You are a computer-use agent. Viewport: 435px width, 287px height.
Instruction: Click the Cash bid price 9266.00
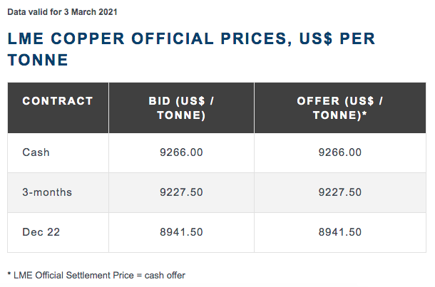pyautogui.click(x=181, y=152)
